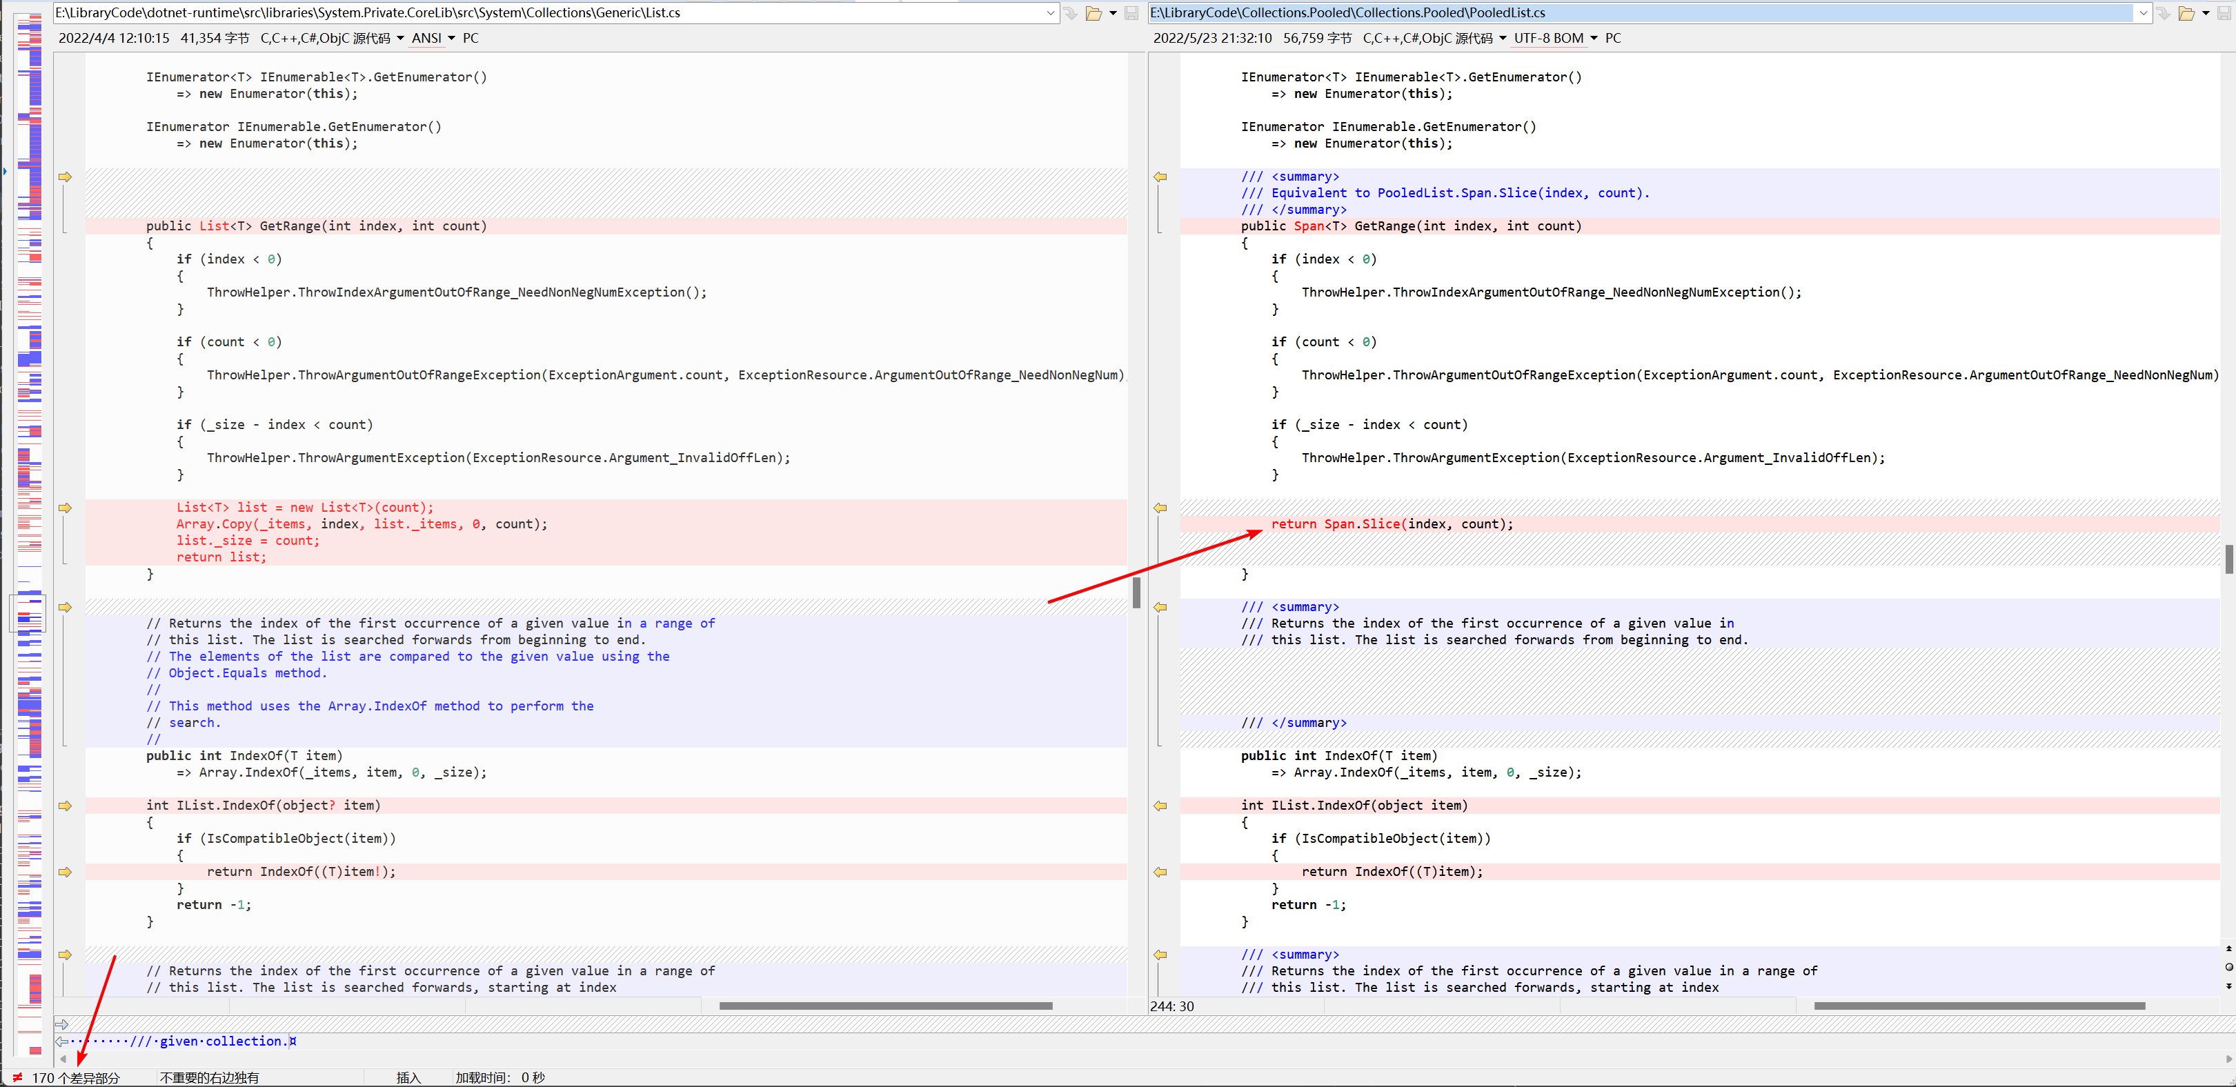Click the left pane save disk icon
Viewport: 2236px width, 1087px height.
click(x=1131, y=13)
